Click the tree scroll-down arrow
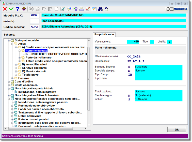This screenshot has height=142, width=192. [89, 125]
